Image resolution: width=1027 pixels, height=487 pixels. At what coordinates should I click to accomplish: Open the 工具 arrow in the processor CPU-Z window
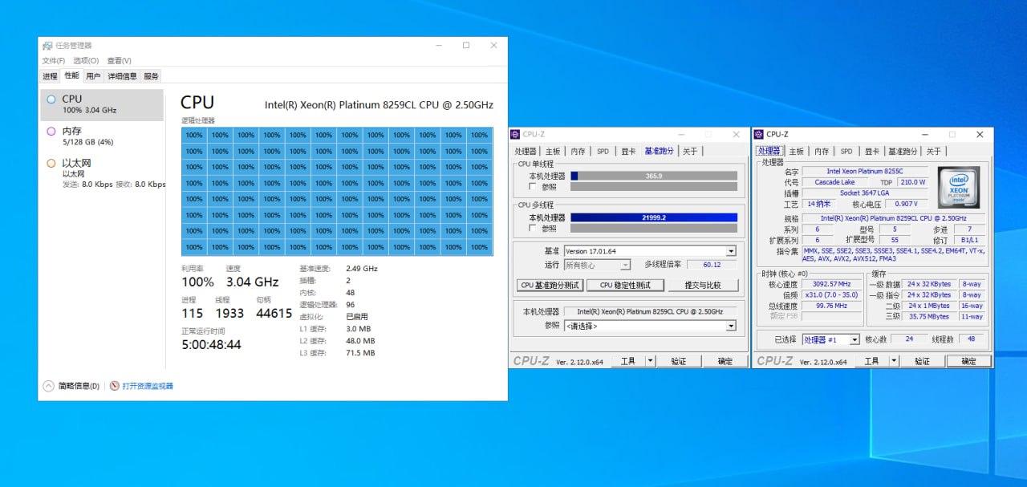(x=895, y=361)
